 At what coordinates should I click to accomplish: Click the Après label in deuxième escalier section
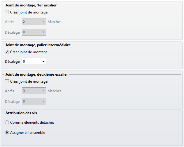pyautogui.click(x=9, y=91)
